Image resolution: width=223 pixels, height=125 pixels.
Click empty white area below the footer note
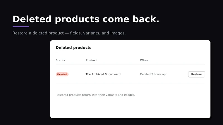tap(130, 108)
